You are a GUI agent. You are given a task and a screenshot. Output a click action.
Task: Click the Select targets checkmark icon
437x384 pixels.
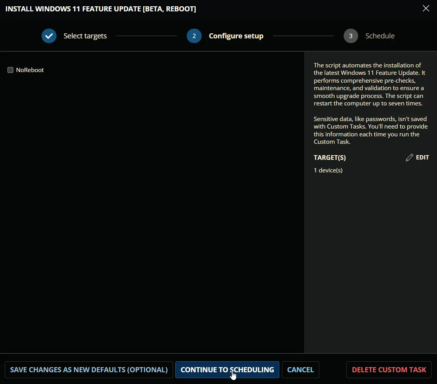(49, 36)
